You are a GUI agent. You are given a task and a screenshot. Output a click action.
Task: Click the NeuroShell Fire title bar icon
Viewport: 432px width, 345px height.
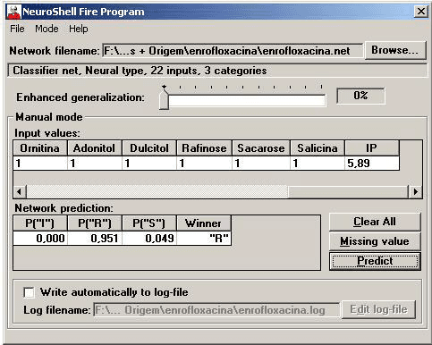coord(13,12)
